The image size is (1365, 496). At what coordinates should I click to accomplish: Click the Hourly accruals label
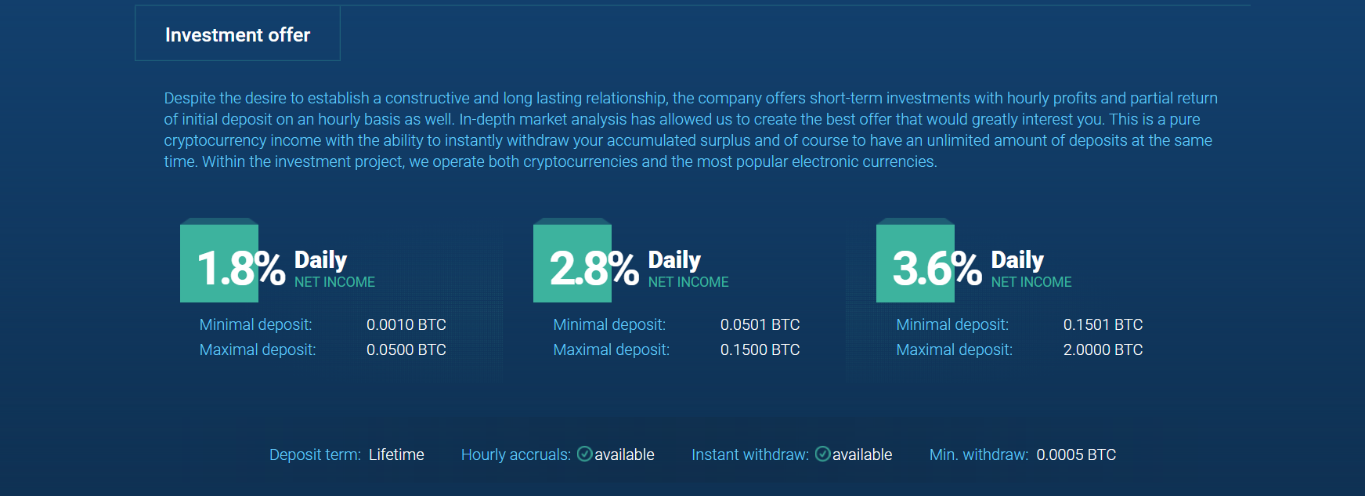[515, 454]
